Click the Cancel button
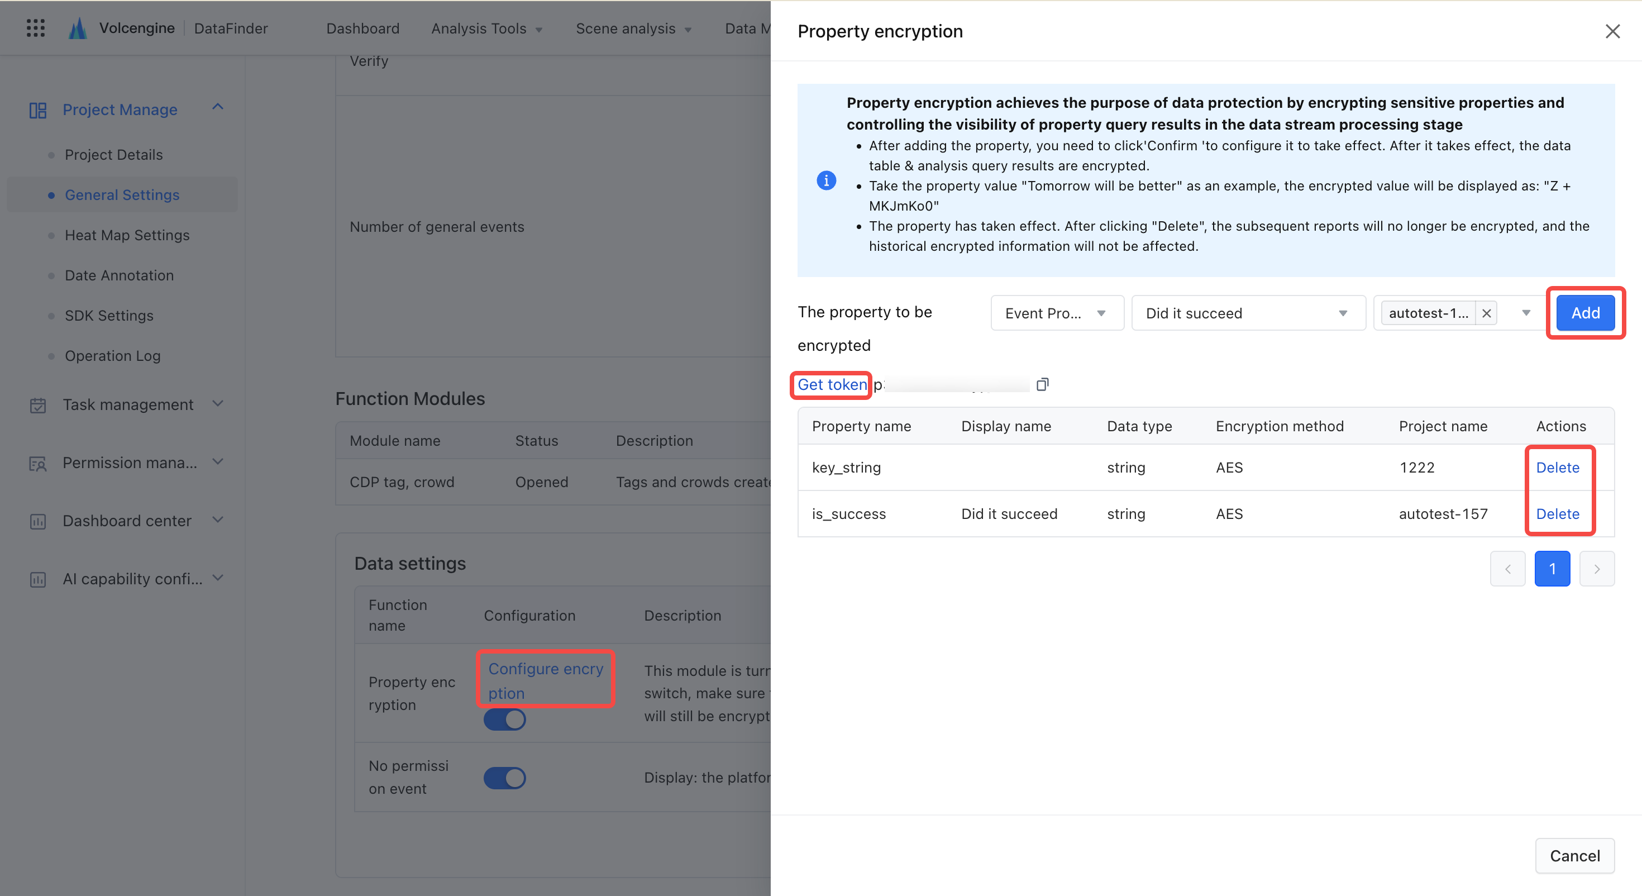This screenshot has height=896, width=1642. tap(1574, 856)
